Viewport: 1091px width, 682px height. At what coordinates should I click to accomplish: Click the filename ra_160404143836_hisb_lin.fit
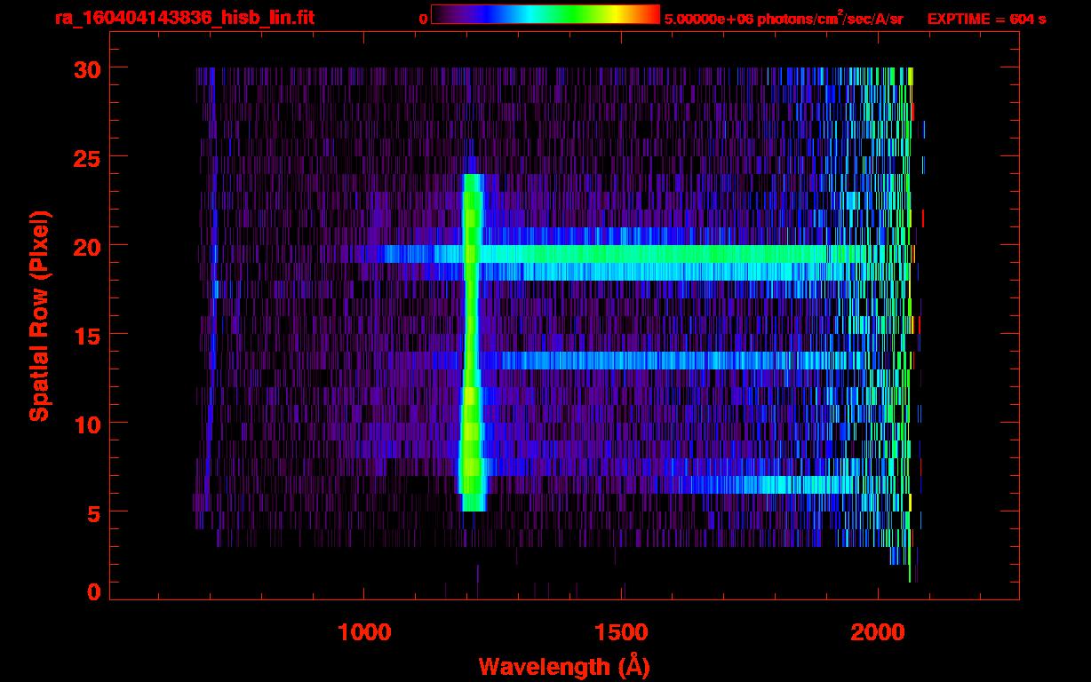click(x=184, y=18)
